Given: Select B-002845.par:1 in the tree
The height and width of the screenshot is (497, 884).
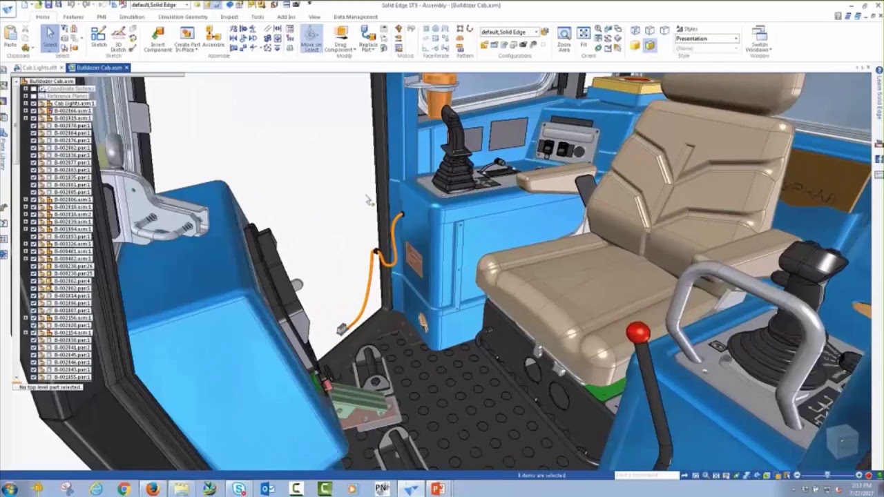Looking at the screenshot, I should [x=73, y=355].
